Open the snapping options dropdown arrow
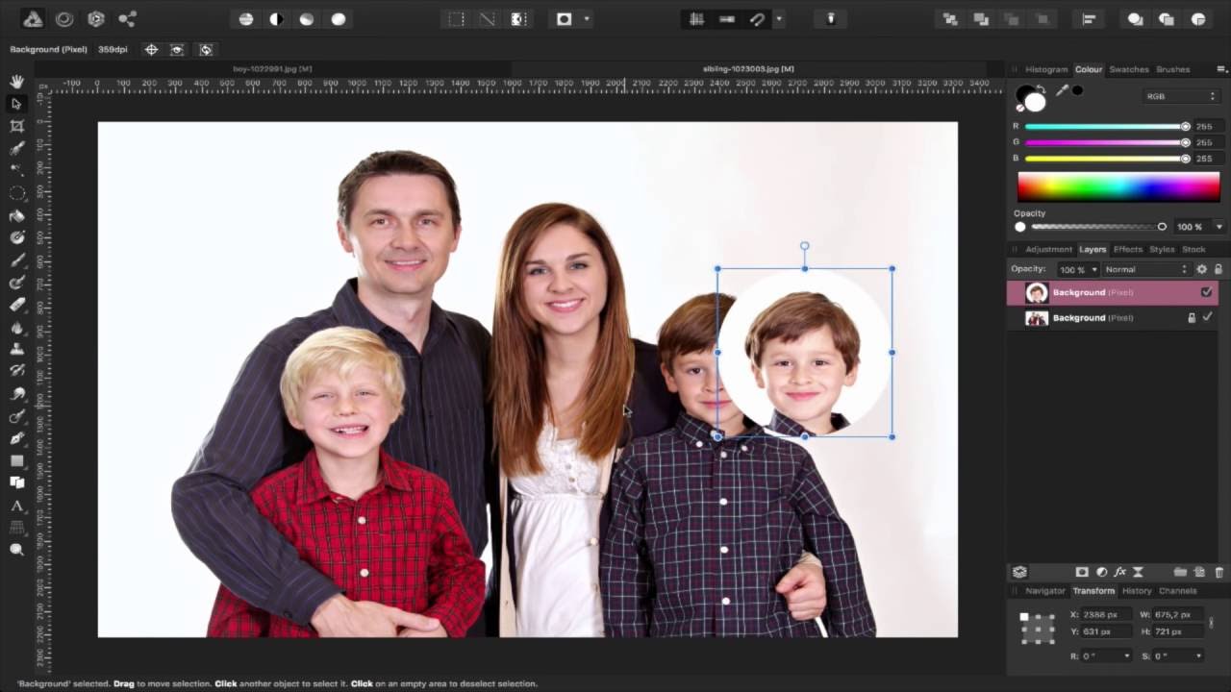Screen dimensions: 1231x692 [778, 19]
